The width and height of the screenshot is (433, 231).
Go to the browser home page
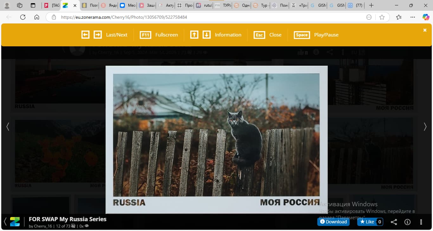coord(37,17)
